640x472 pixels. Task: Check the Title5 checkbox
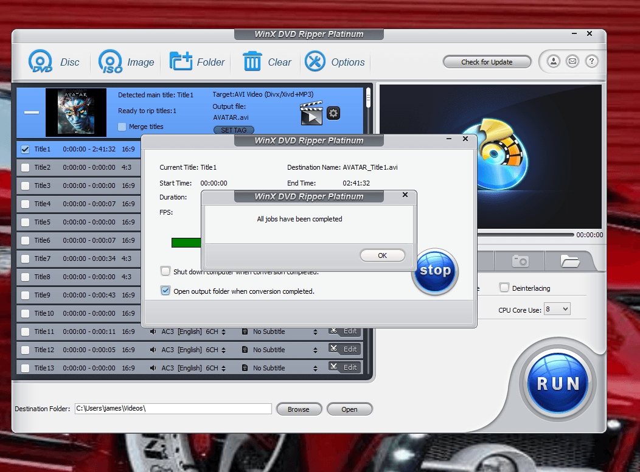coord(25,222)
